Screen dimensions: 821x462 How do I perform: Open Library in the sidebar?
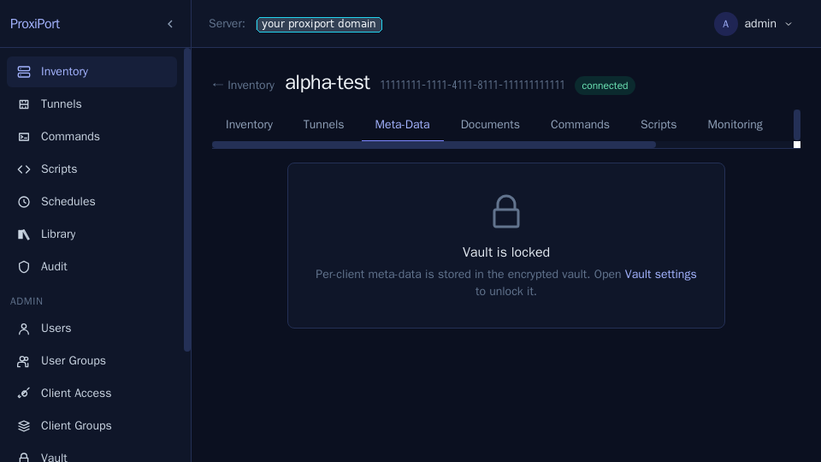pos(92,234)
